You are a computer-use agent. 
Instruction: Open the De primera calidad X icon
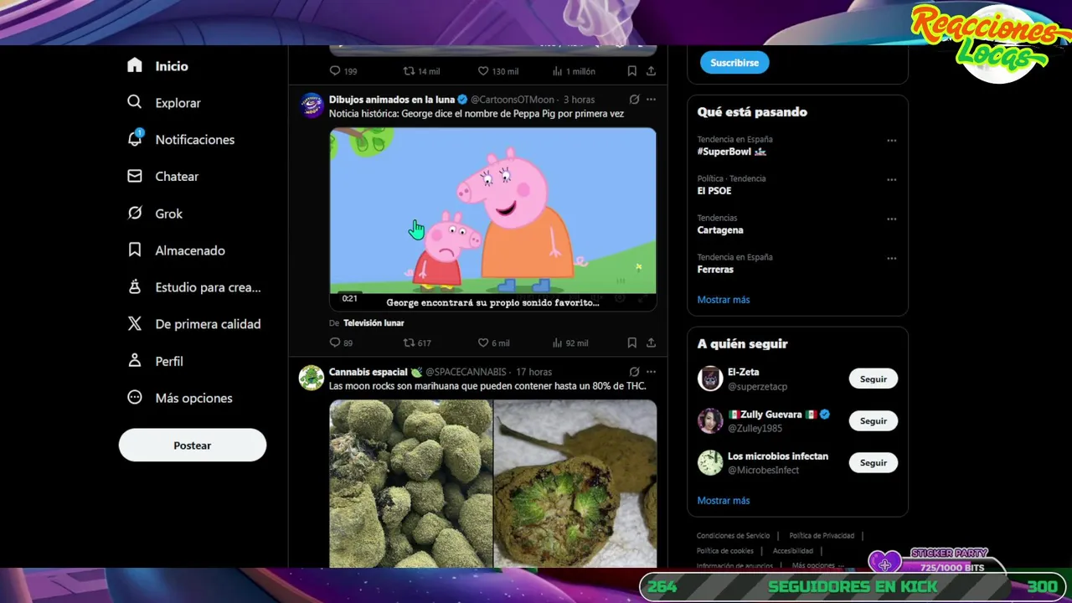point(135,323)
